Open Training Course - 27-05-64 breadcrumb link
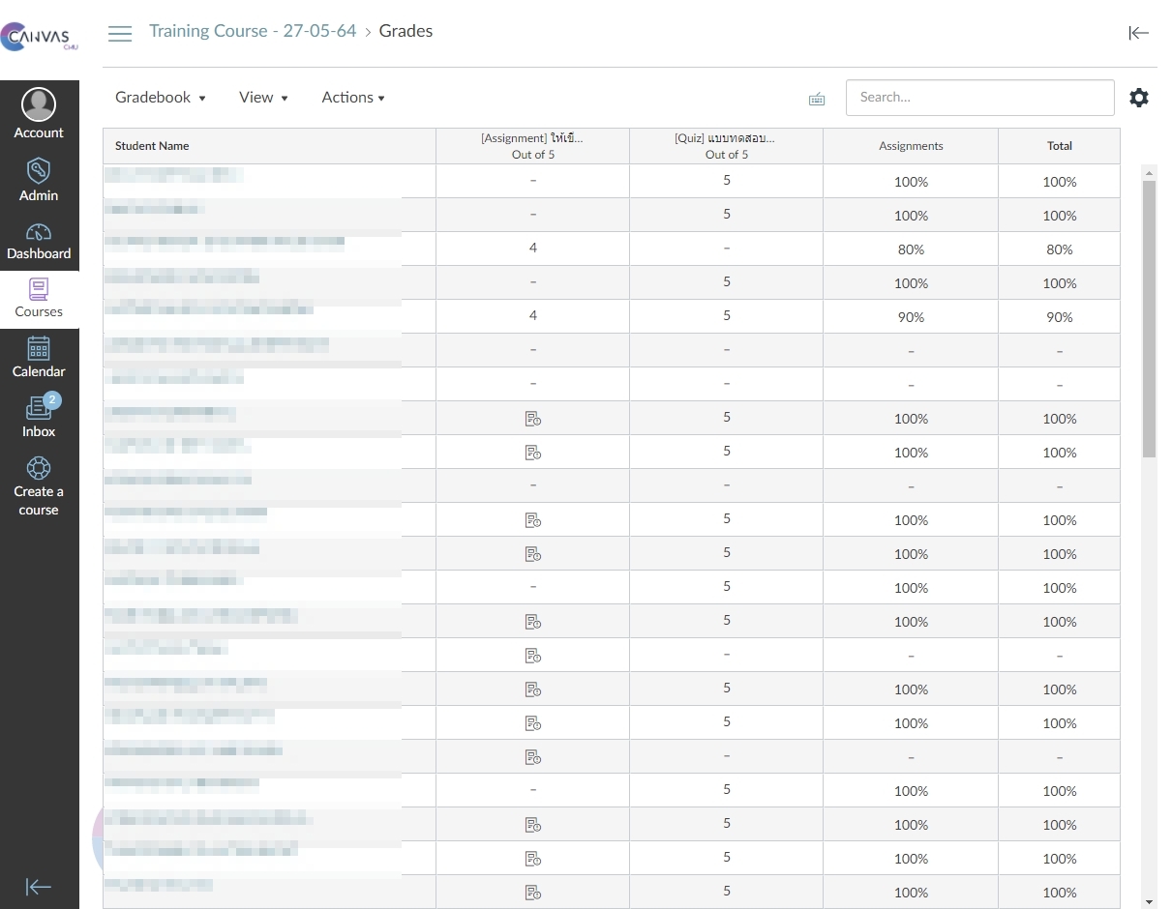1172x909 pixels. (x=253, y=31)
